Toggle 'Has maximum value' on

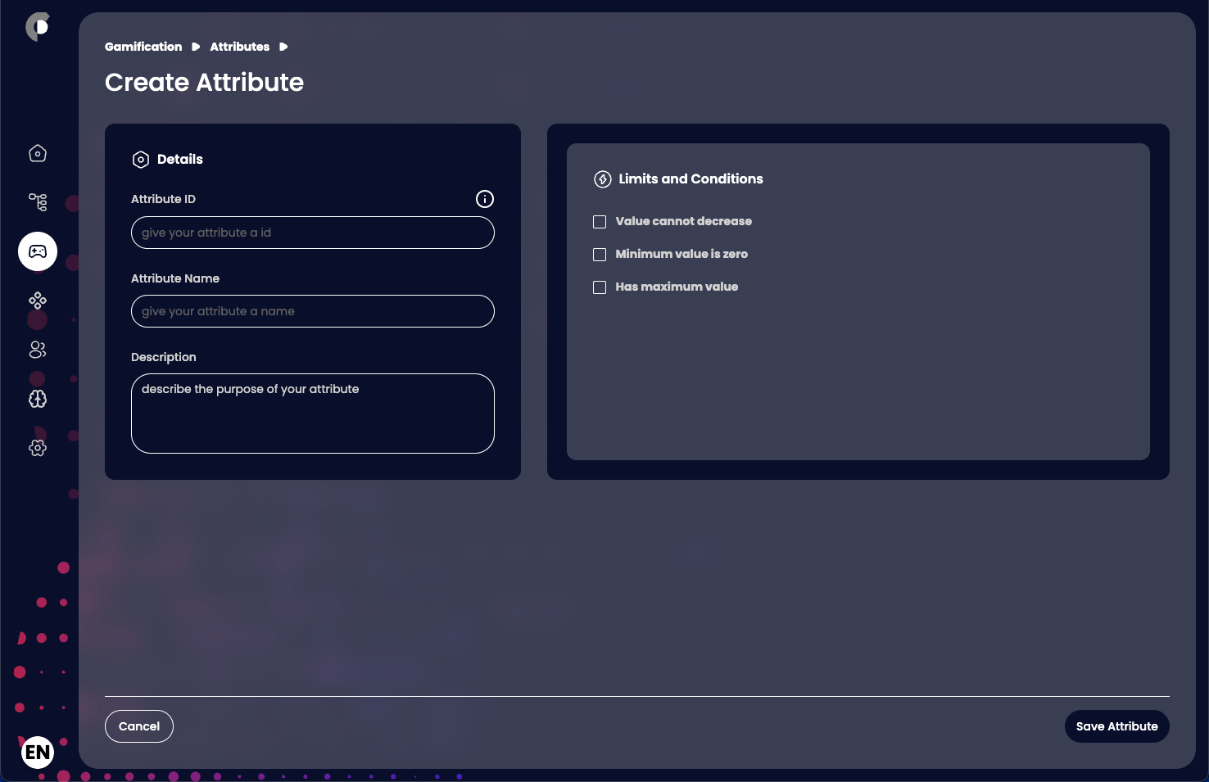point(599,287)
